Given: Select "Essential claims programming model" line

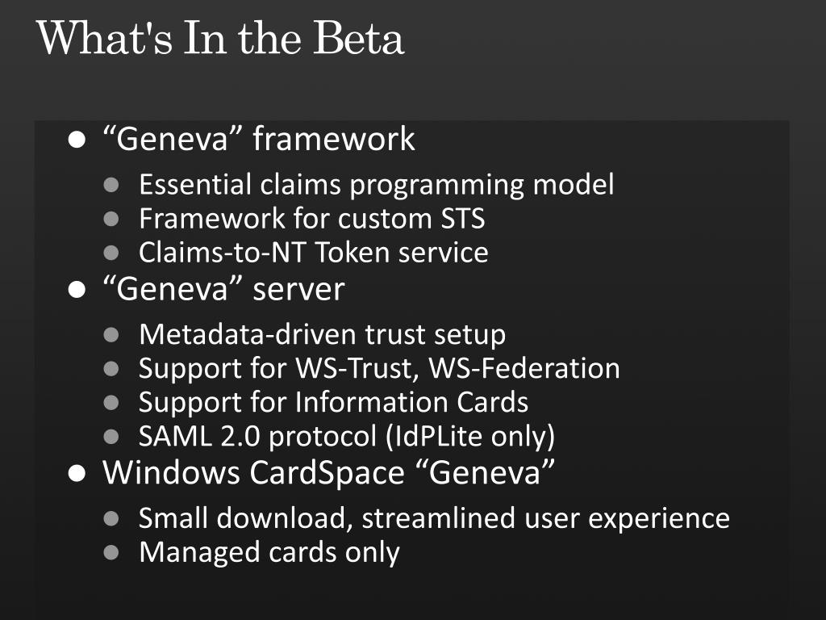Looking at the screenshot, I should point(376,185).
